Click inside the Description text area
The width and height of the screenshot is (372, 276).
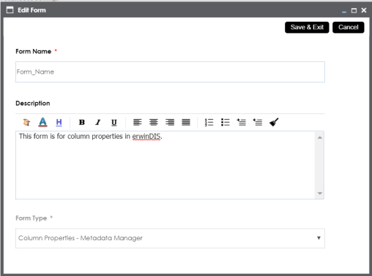[x=166, y=165]
